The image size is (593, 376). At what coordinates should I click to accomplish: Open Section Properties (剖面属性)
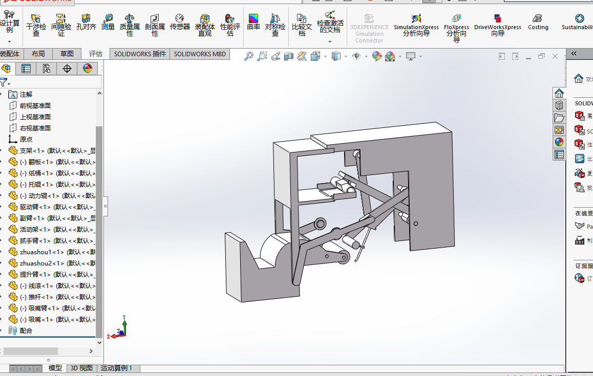(x=155, y=25)
